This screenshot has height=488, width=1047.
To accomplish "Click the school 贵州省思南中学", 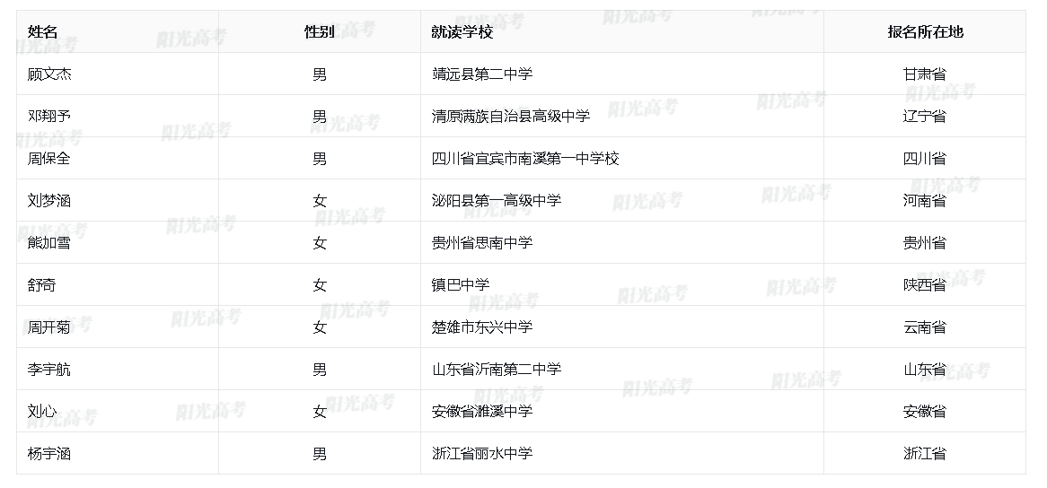I will coord(482,243).
